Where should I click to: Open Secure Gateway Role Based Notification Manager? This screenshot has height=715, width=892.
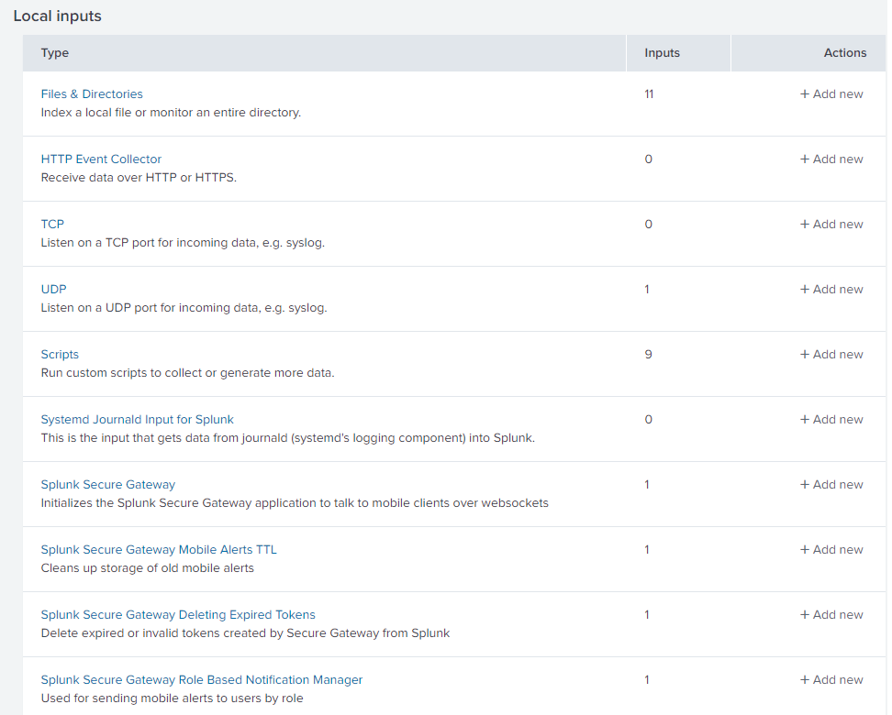point(201,679)
